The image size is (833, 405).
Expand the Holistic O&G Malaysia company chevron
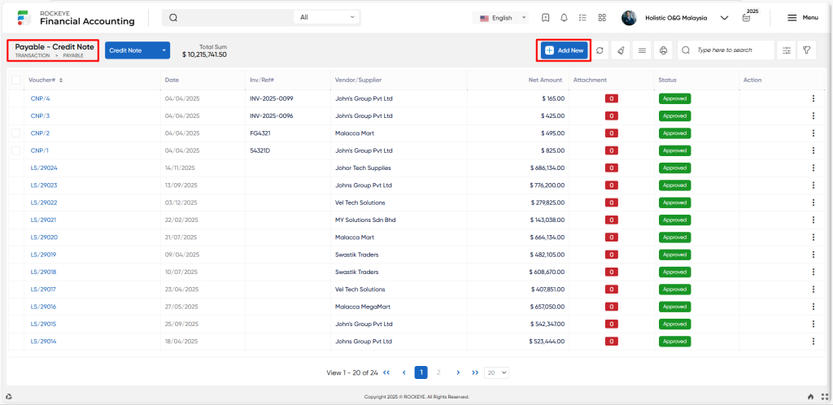(724, 18)
